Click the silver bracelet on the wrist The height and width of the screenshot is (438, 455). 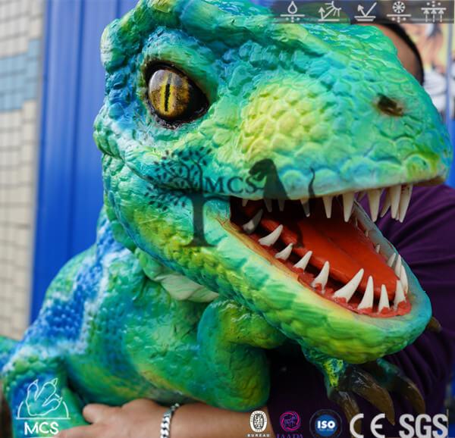168,421
